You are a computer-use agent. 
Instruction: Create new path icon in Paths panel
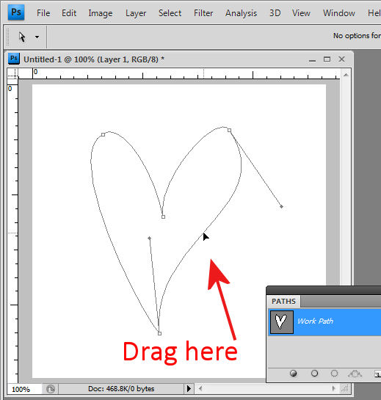pyautogui.click(x=377, y=374)
